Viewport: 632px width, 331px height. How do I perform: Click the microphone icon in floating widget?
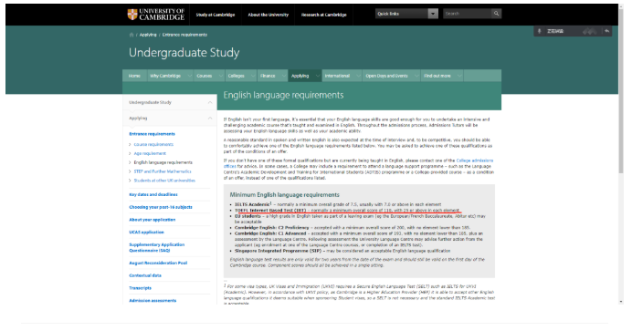pos(539,31)
